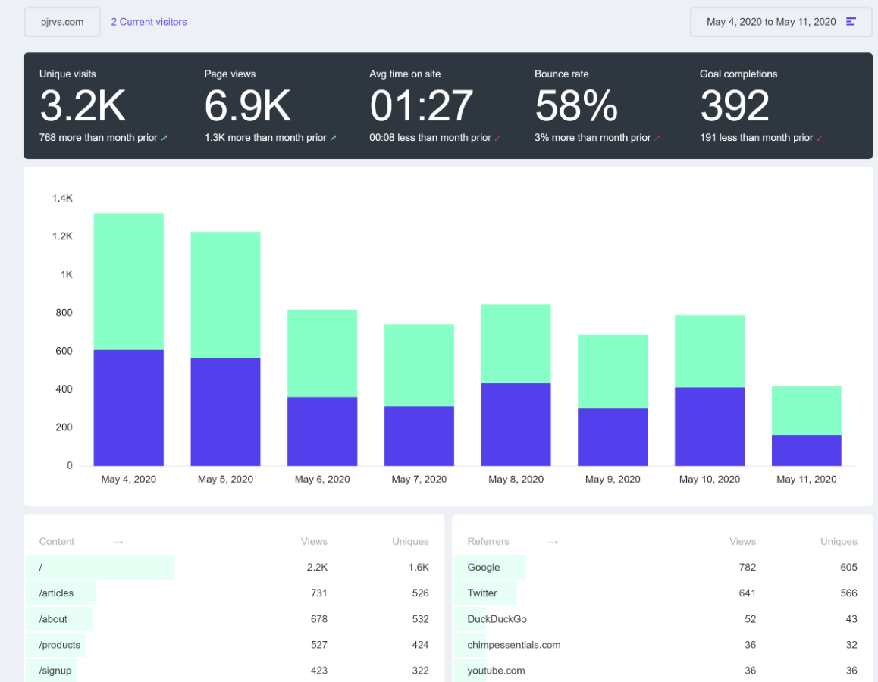Screen dimensions: 878x682
Task: Click the 532 uniques value for /about
Action: click(x=421, y=619)
